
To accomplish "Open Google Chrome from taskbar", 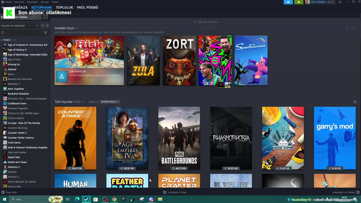I will (114, 199).
